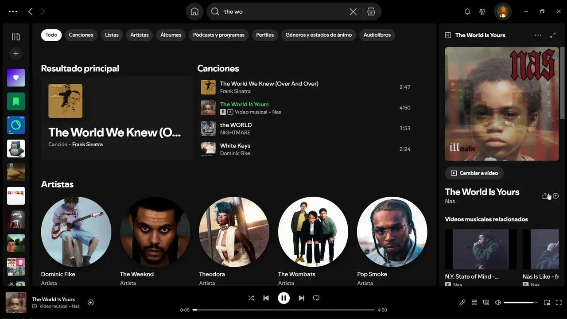Open the Snorlax playlist in sidebar
Image resolution: width=567 pixels, height=319 pixels.
point(16,148)
